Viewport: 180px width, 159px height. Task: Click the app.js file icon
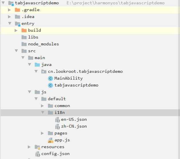50,140
